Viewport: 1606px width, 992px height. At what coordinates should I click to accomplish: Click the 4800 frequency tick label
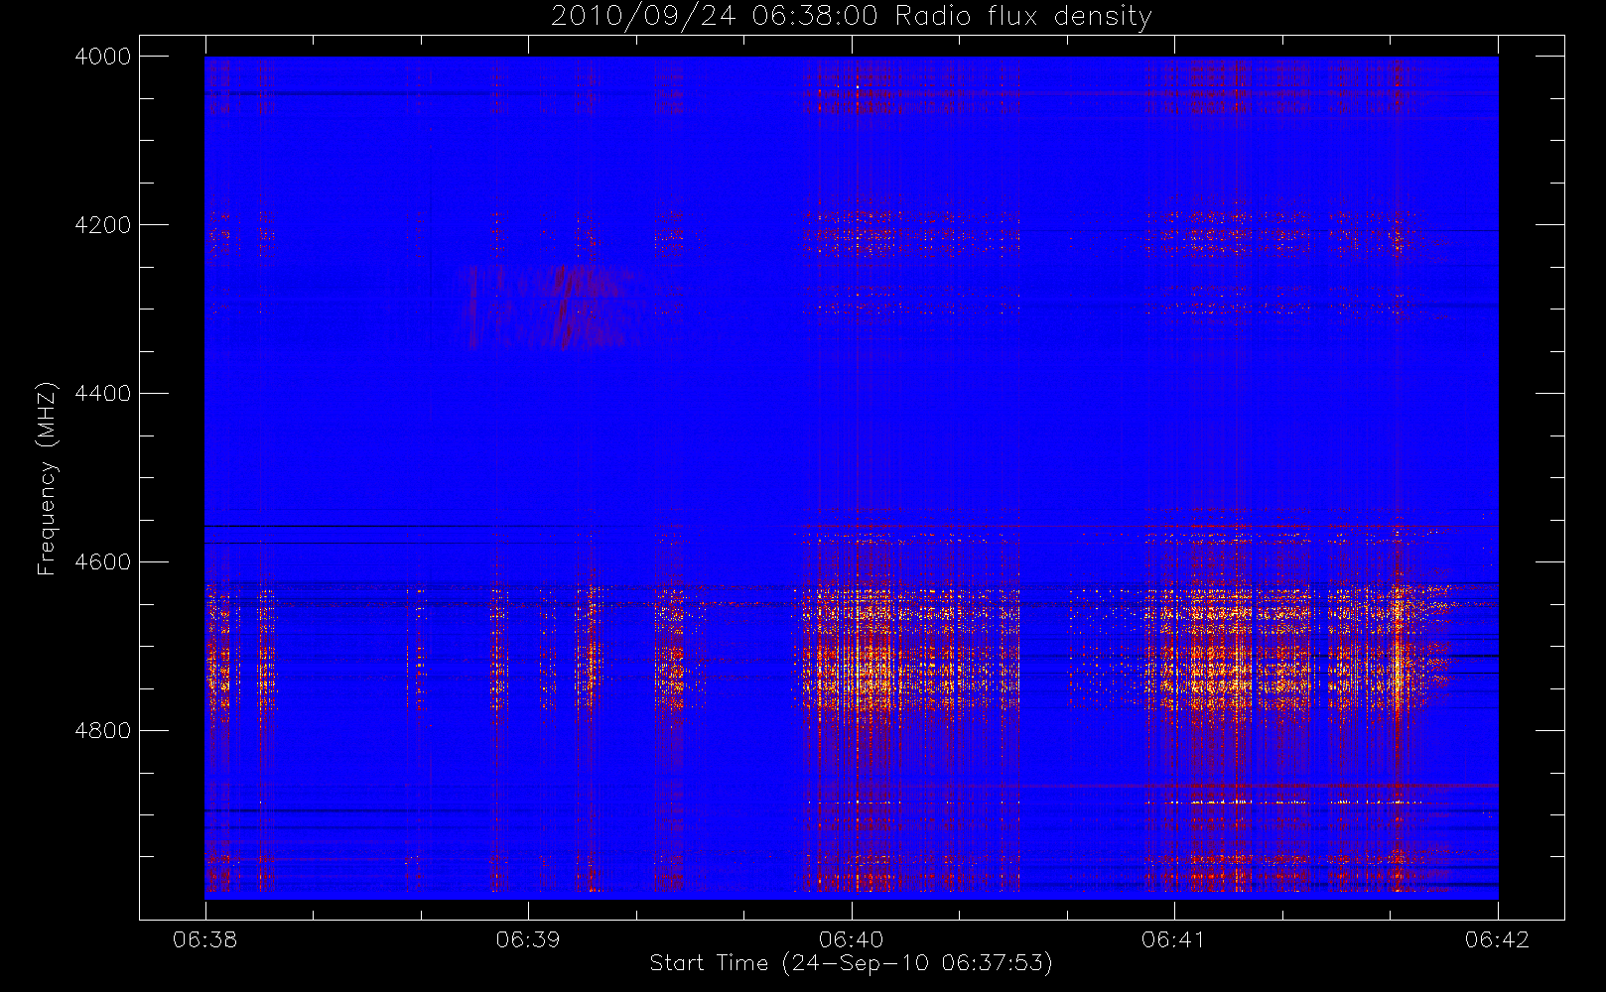(x=103, y=731)
